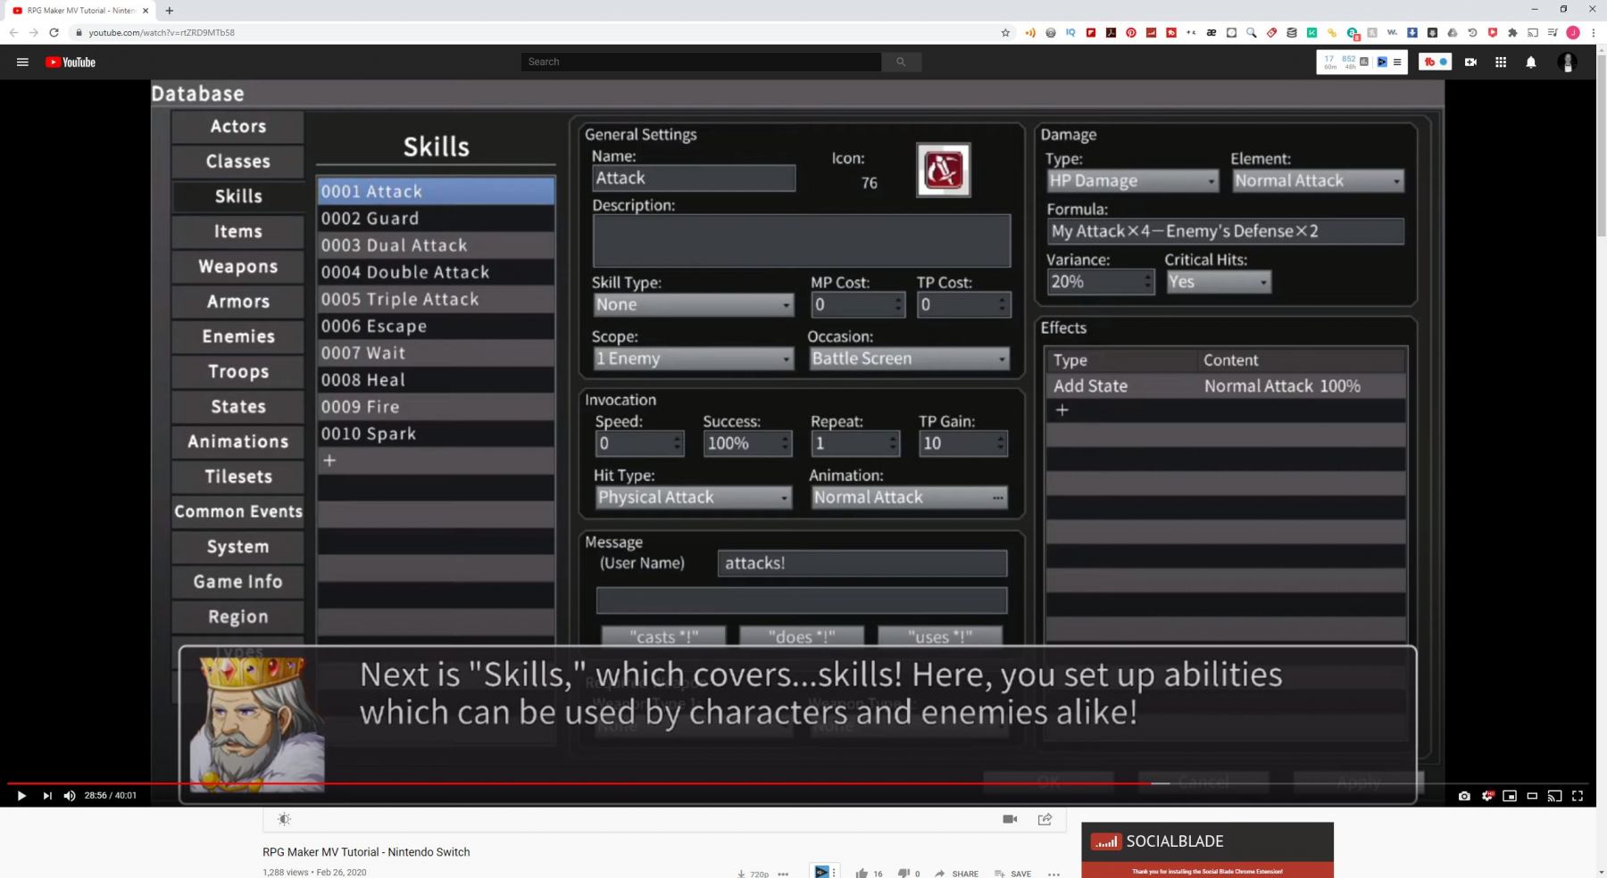Open the YouTube apps grid
1607x878 pixels.
pyautogui.click(x=1501, y=62)
